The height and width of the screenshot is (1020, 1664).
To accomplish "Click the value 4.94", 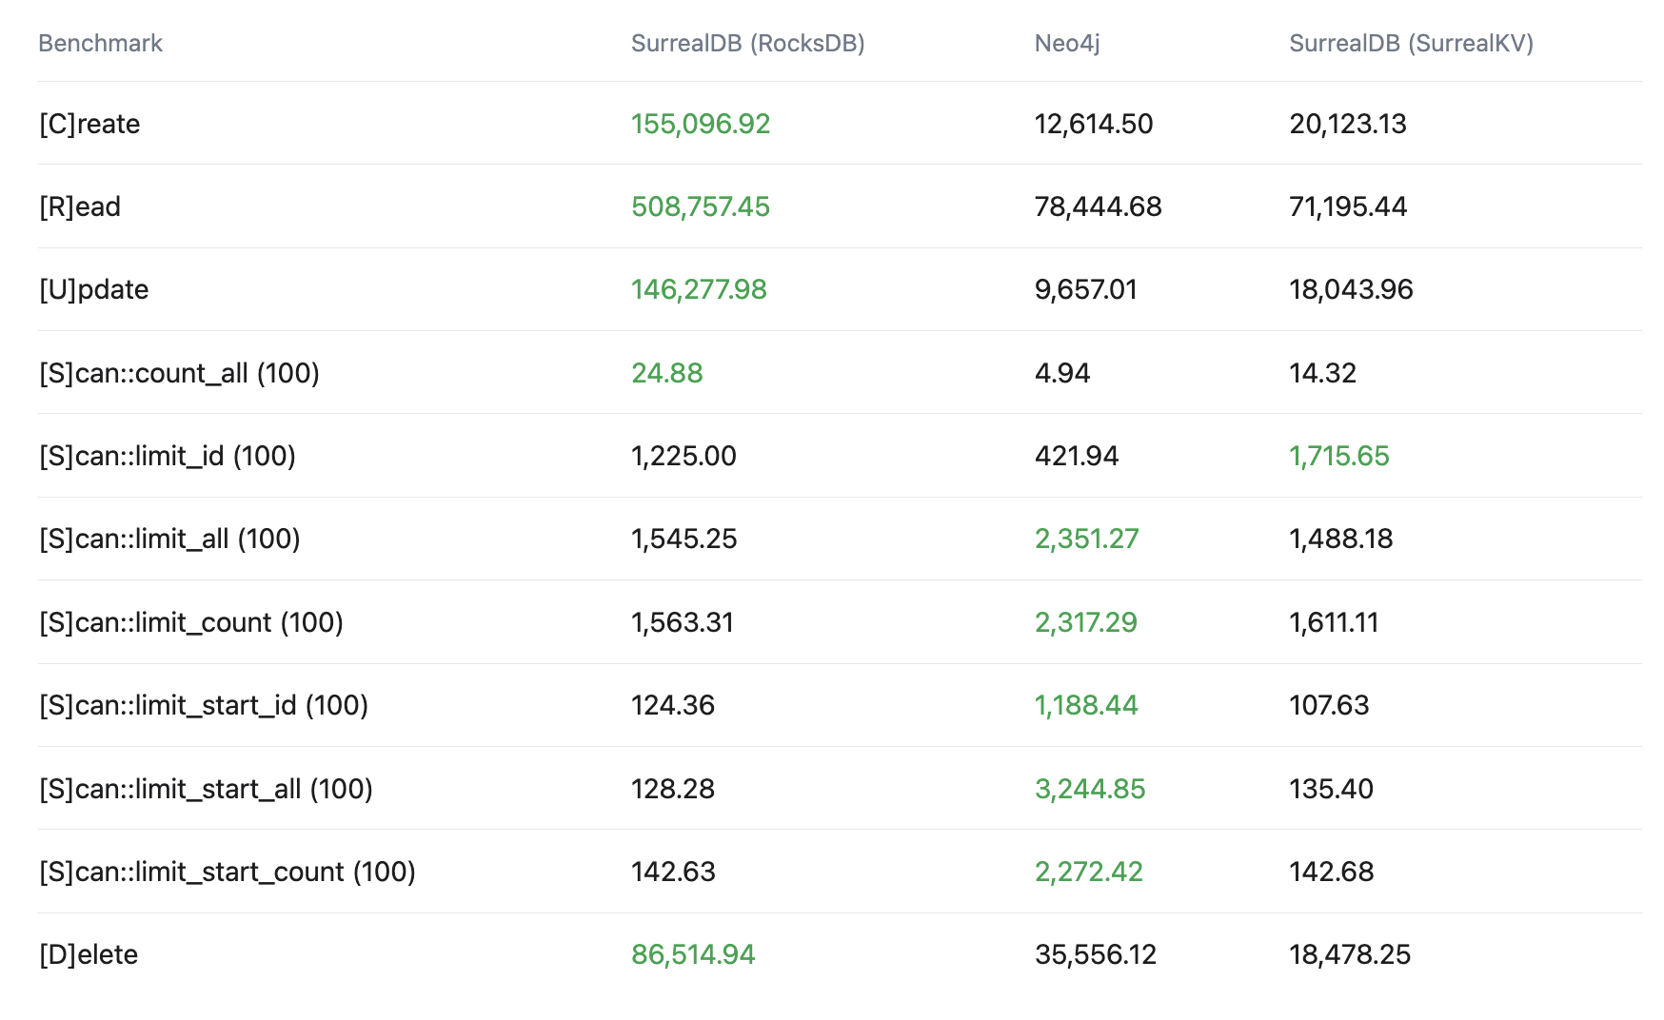I will click(x=1062, y=373).
